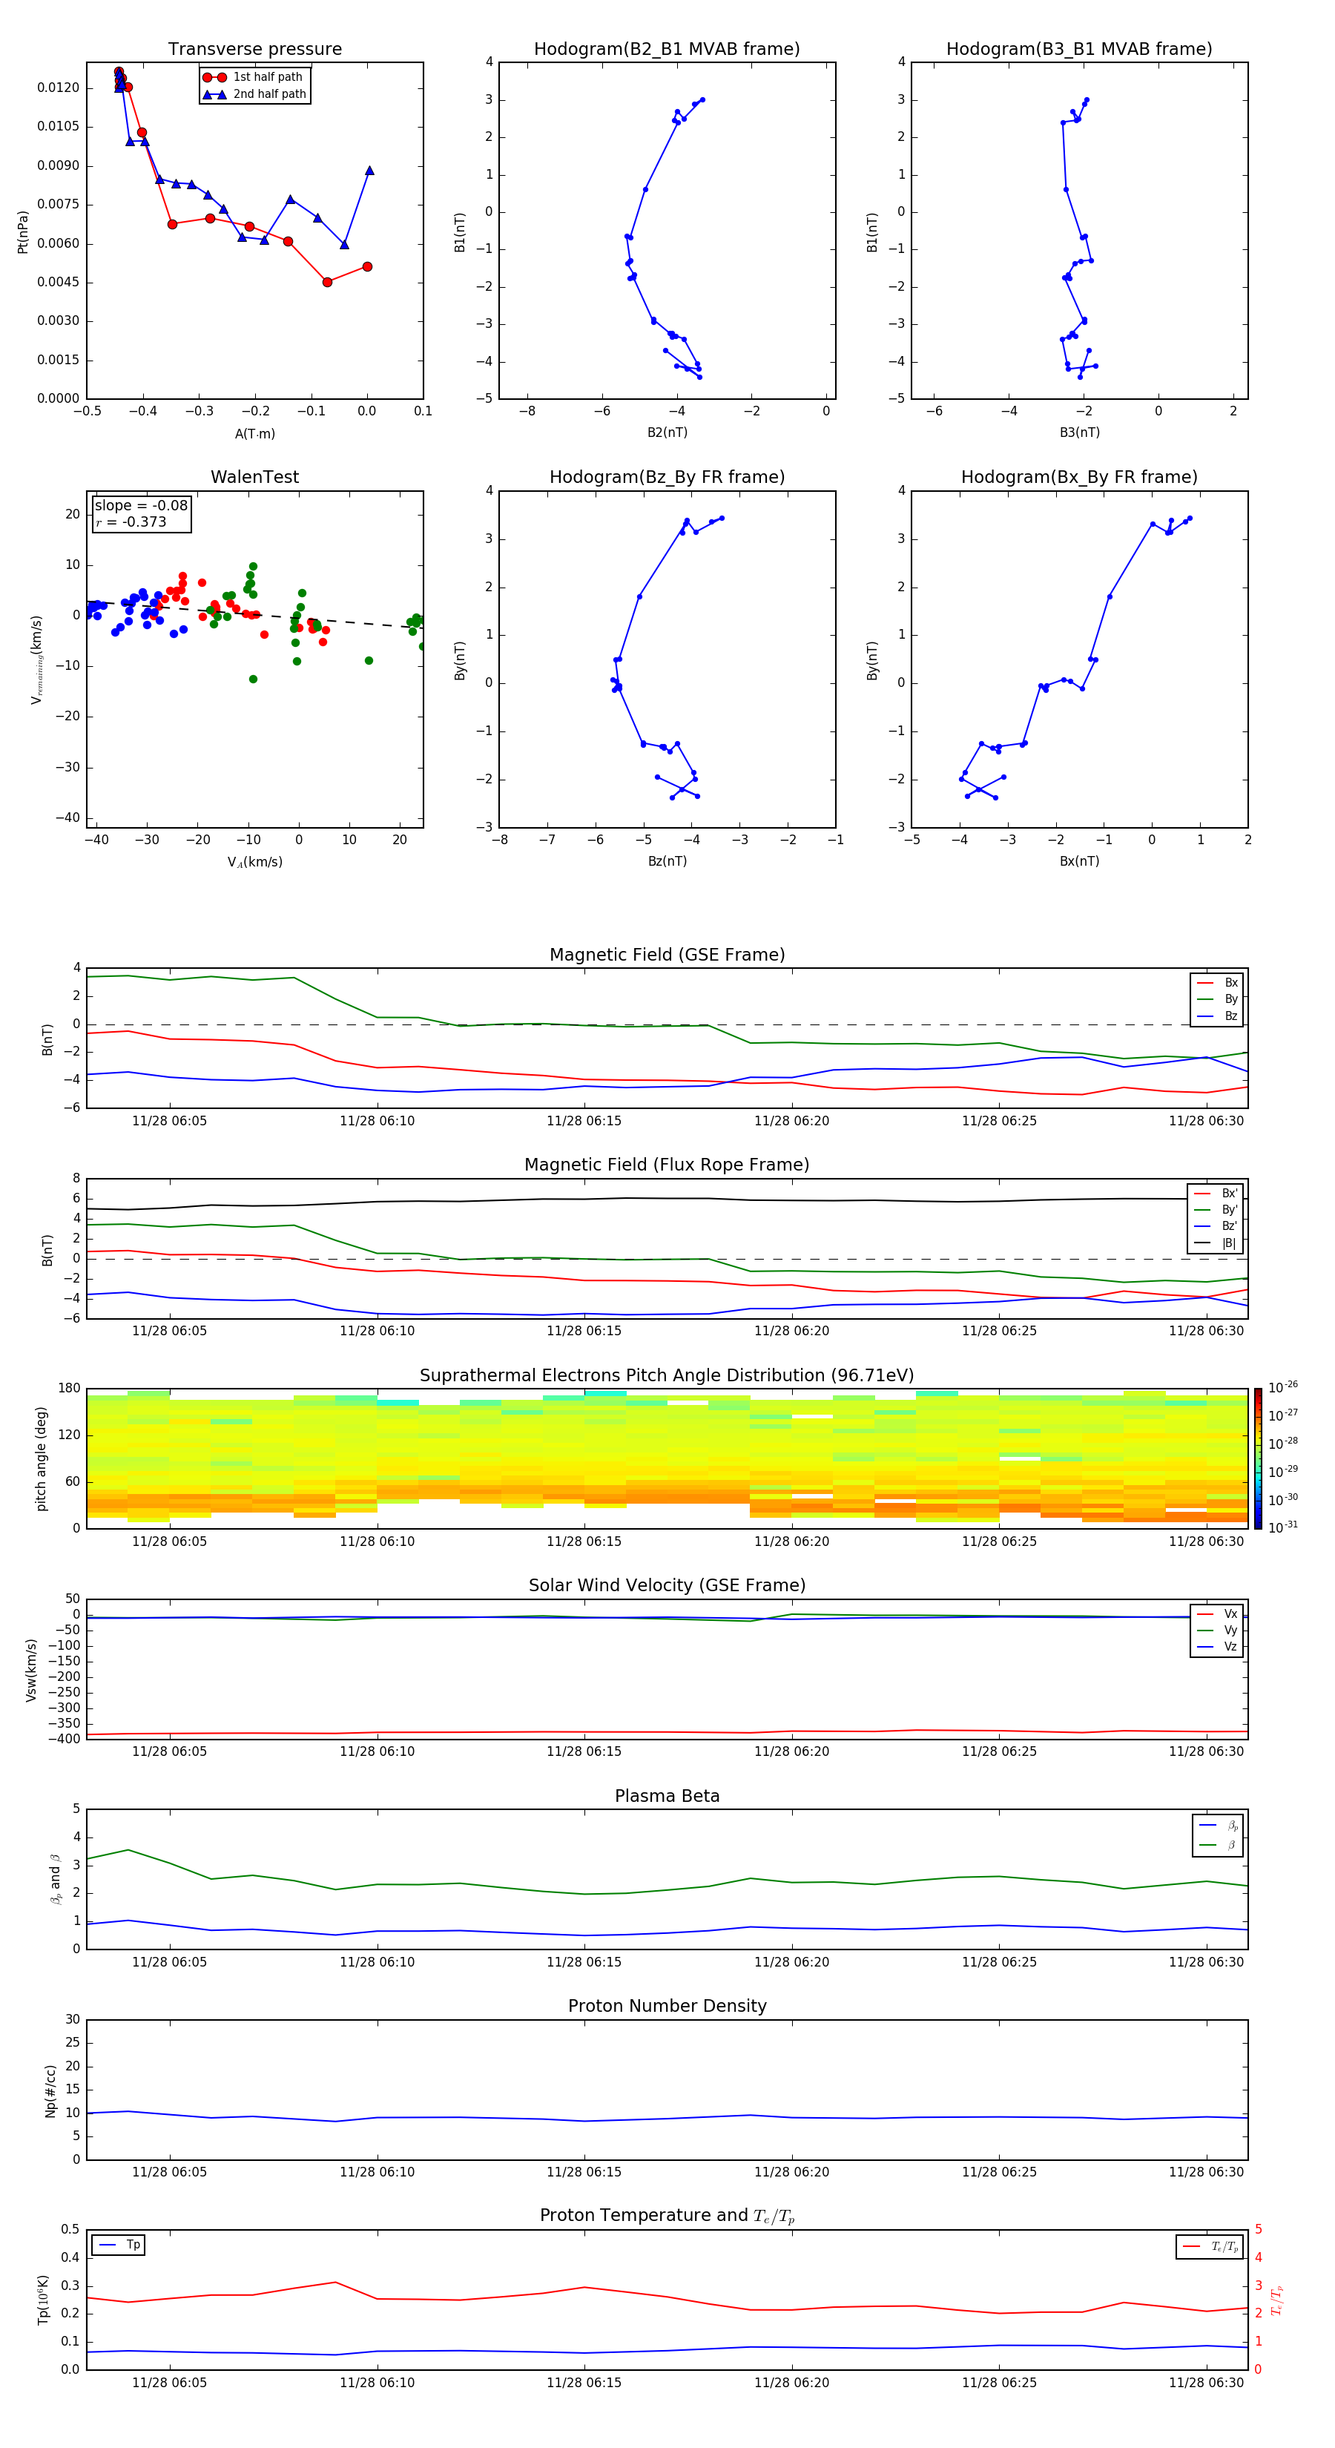Screen dimensions: 1335x2448
Task: Click the red Te/Tp right axis label
Action: click(1276, 2300)
